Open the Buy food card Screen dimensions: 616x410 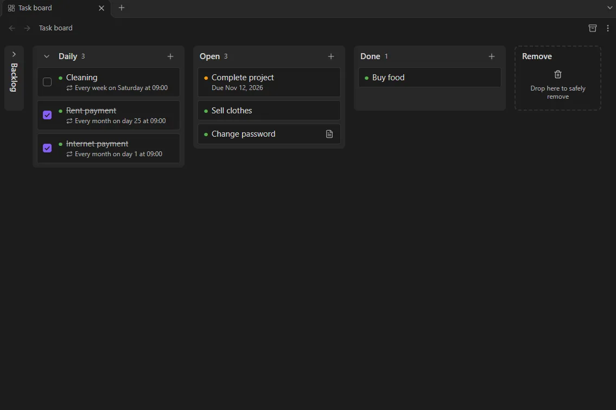pyautogui.click(x=430, y=78)
